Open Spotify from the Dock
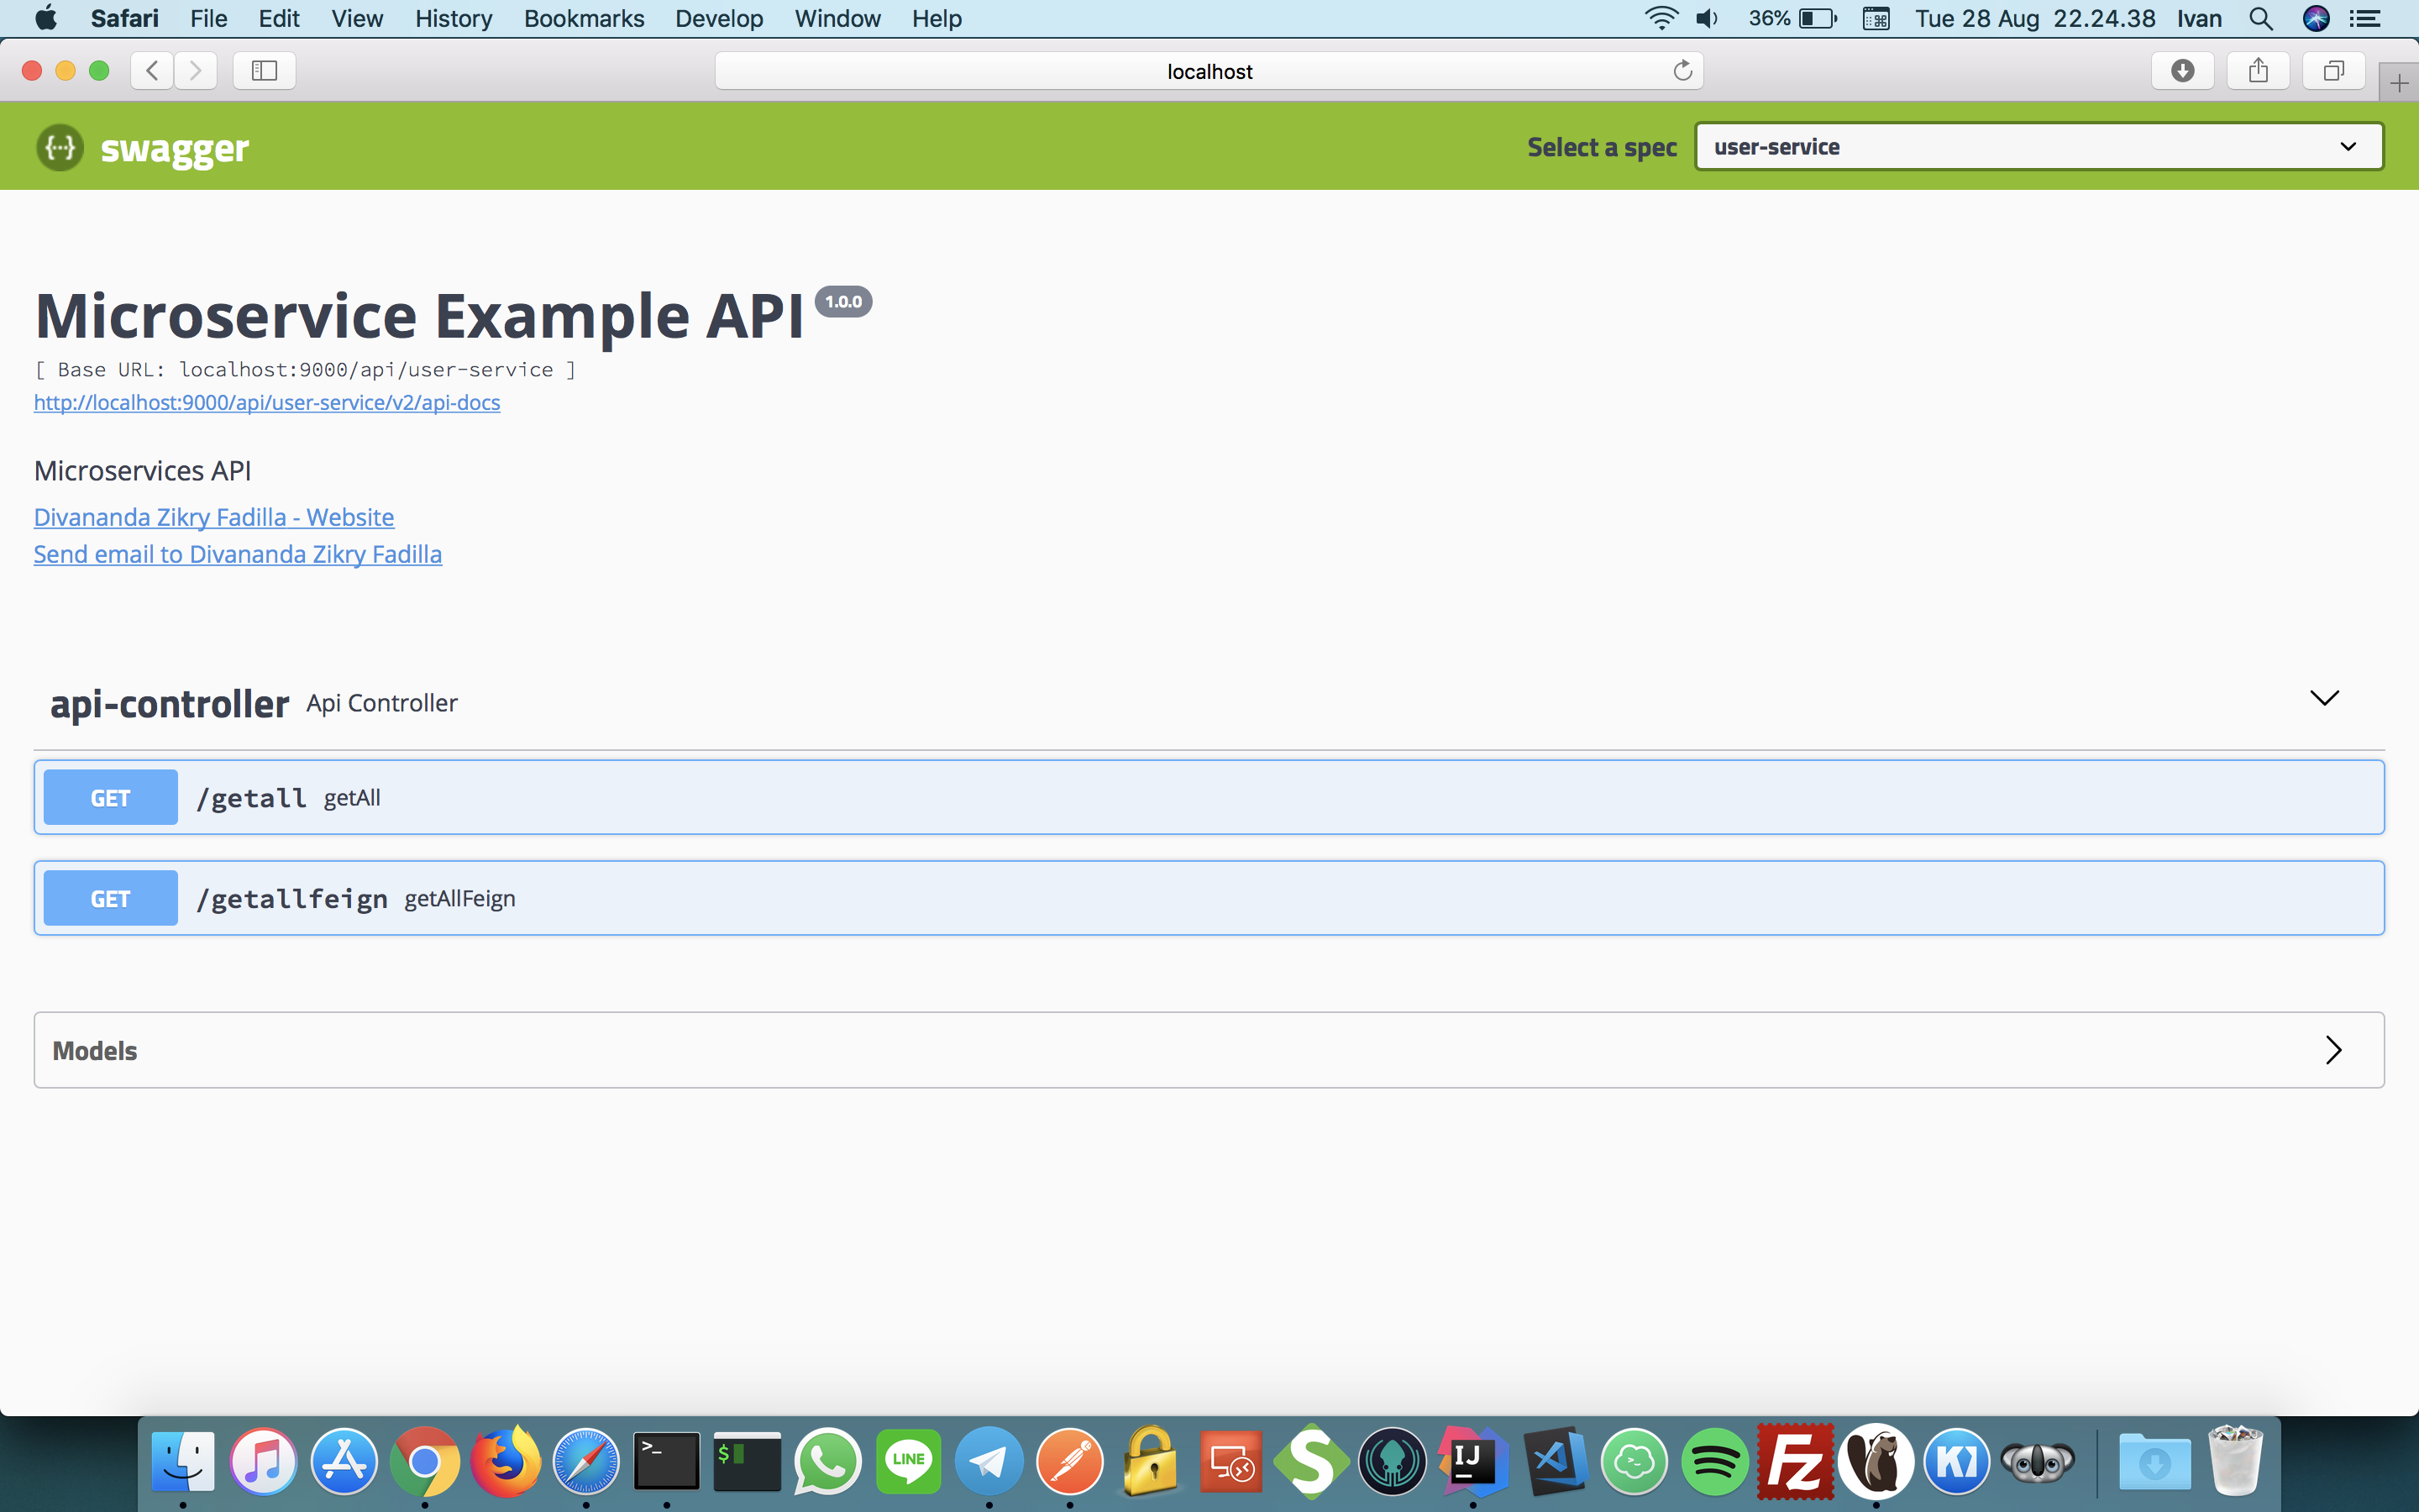This screenshot has height=1512, width=2419. click(1714, 1461)
